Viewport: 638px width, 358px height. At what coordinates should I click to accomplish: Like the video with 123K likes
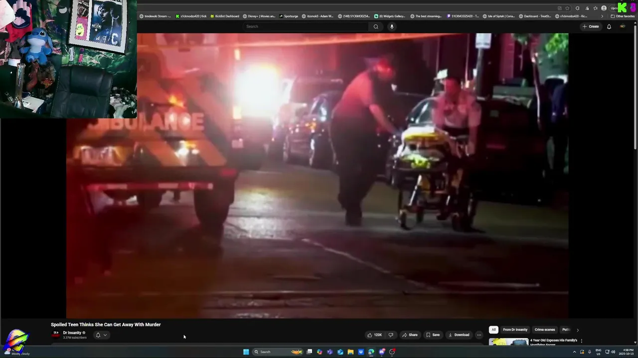point(374,335)
